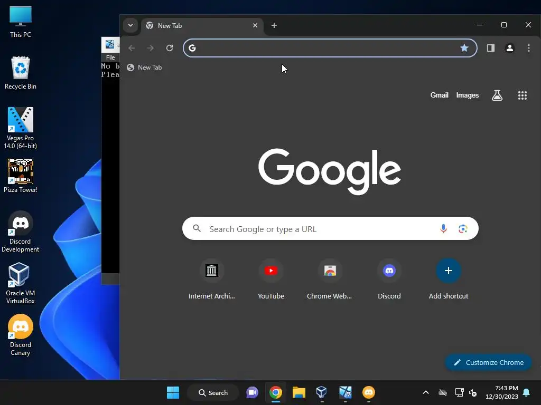Open the notifications bell
This screenshot has width=541, height=405.
(x=527, y=392)
